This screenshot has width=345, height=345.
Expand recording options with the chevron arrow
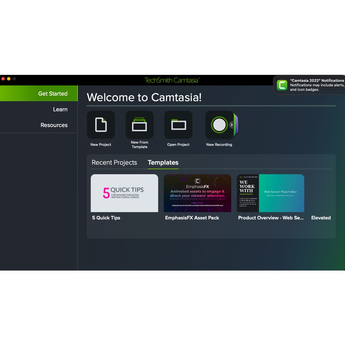coord(231,125)
